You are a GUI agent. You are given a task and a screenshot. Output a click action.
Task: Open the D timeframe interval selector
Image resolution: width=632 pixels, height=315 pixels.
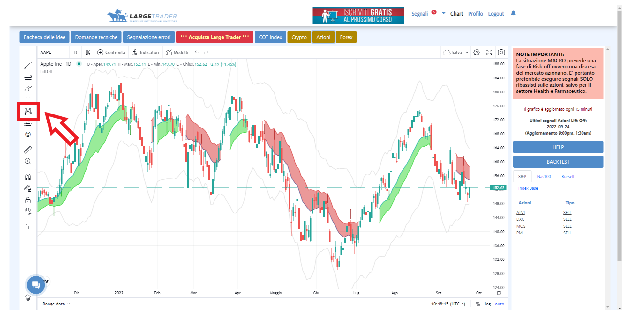76,52
